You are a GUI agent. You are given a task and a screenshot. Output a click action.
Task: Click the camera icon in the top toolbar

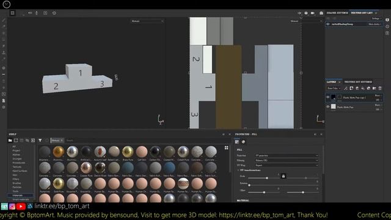click(312, 13)
